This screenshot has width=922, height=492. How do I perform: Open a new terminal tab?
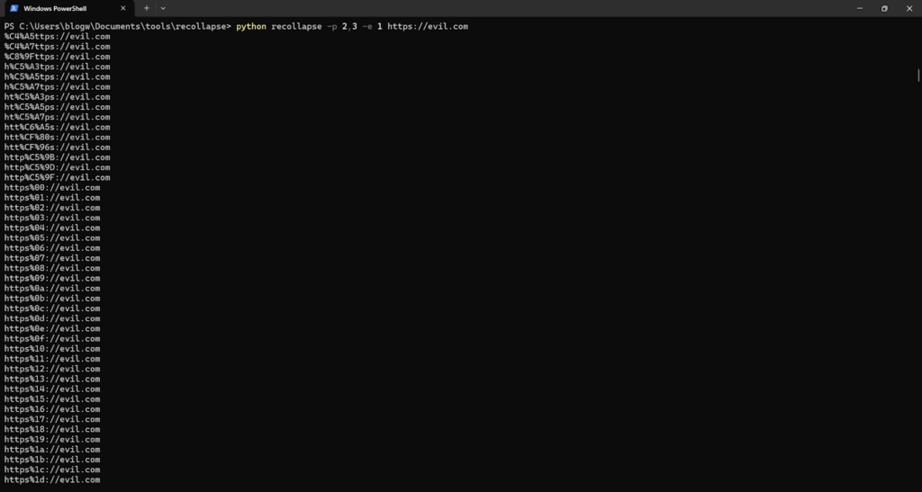(x=147, y=8)
